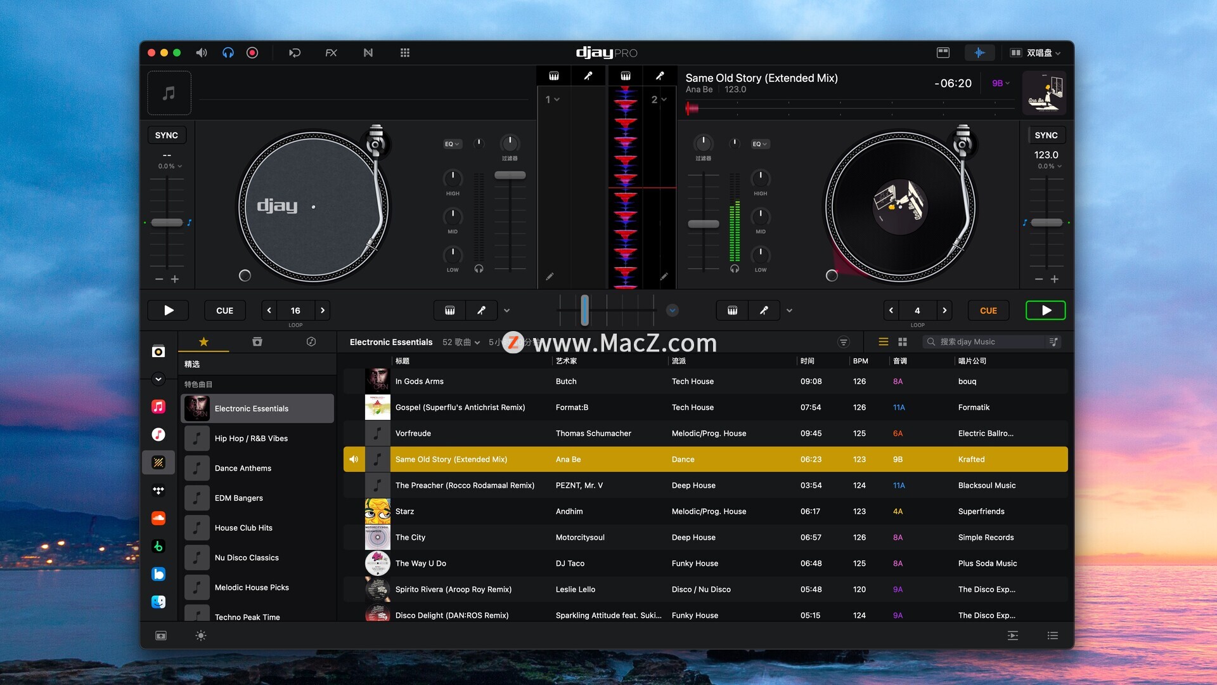
Task: Select Dance Anthems playlist
Action: [257, 468]
